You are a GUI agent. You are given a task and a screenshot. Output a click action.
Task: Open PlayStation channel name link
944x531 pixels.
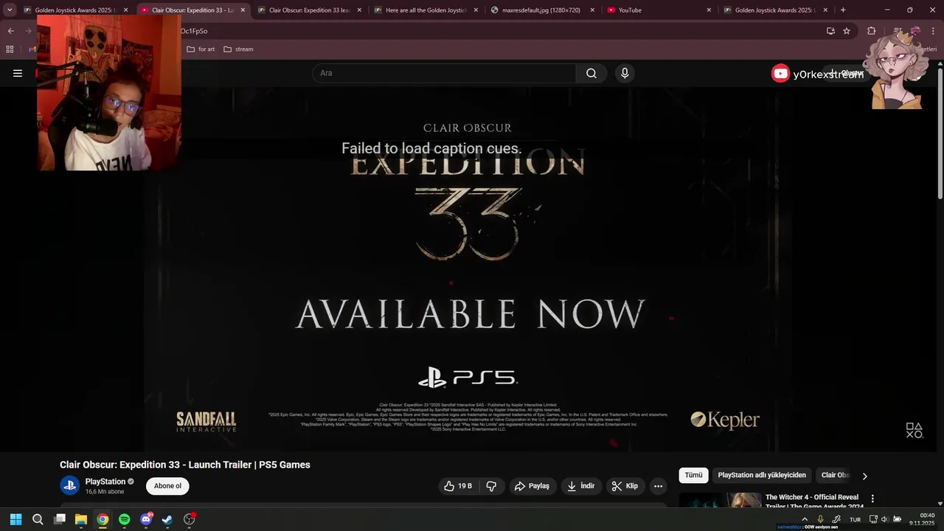(105, 482)
